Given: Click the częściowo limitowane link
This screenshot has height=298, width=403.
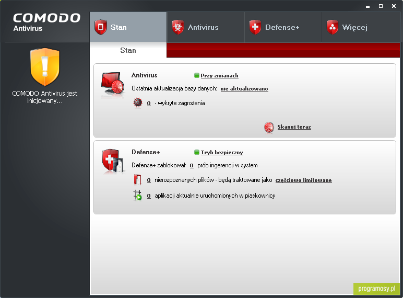Looking at the screenshot, I should pyautogui.click(x=303, y=180).
